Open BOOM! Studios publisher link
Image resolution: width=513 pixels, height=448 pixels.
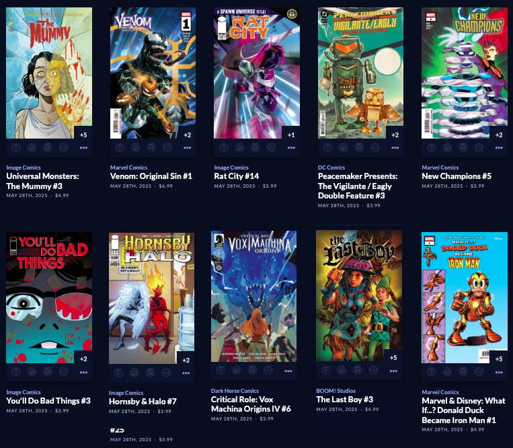coord(336,391)
